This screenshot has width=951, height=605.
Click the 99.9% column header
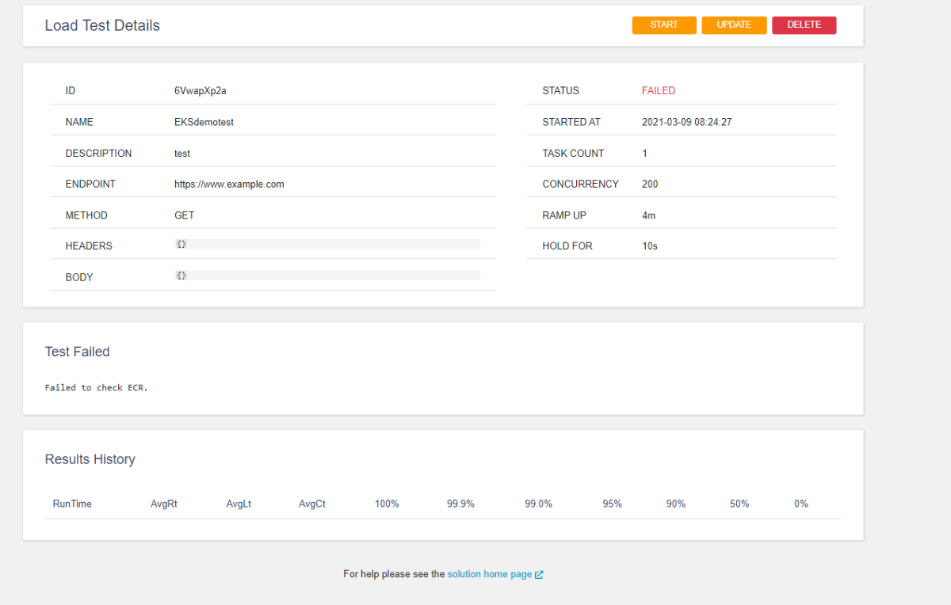pyautogui.click(x=460, y=504)
